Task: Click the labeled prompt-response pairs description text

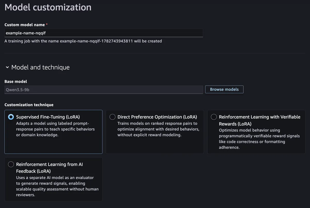Action: point(55,129)
